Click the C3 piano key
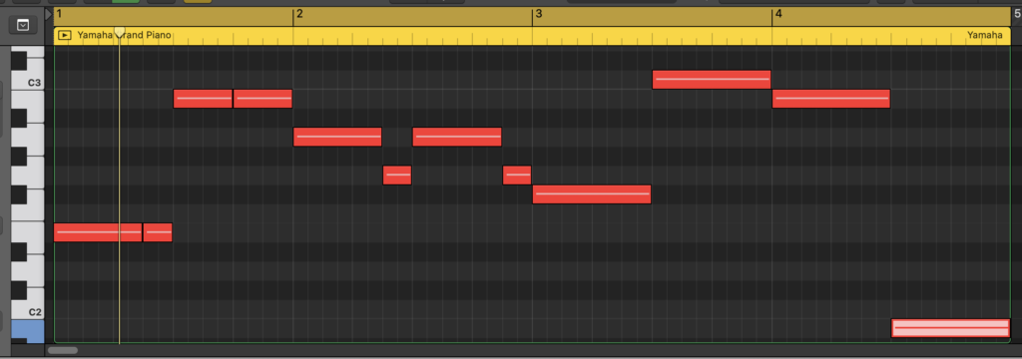 tap(27, 83)
